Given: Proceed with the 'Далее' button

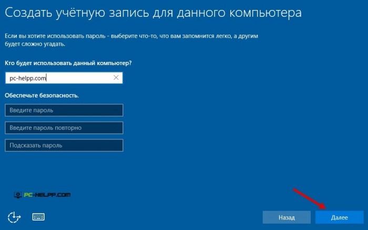Looking at the screenshot, I should [x=340, y=217].
